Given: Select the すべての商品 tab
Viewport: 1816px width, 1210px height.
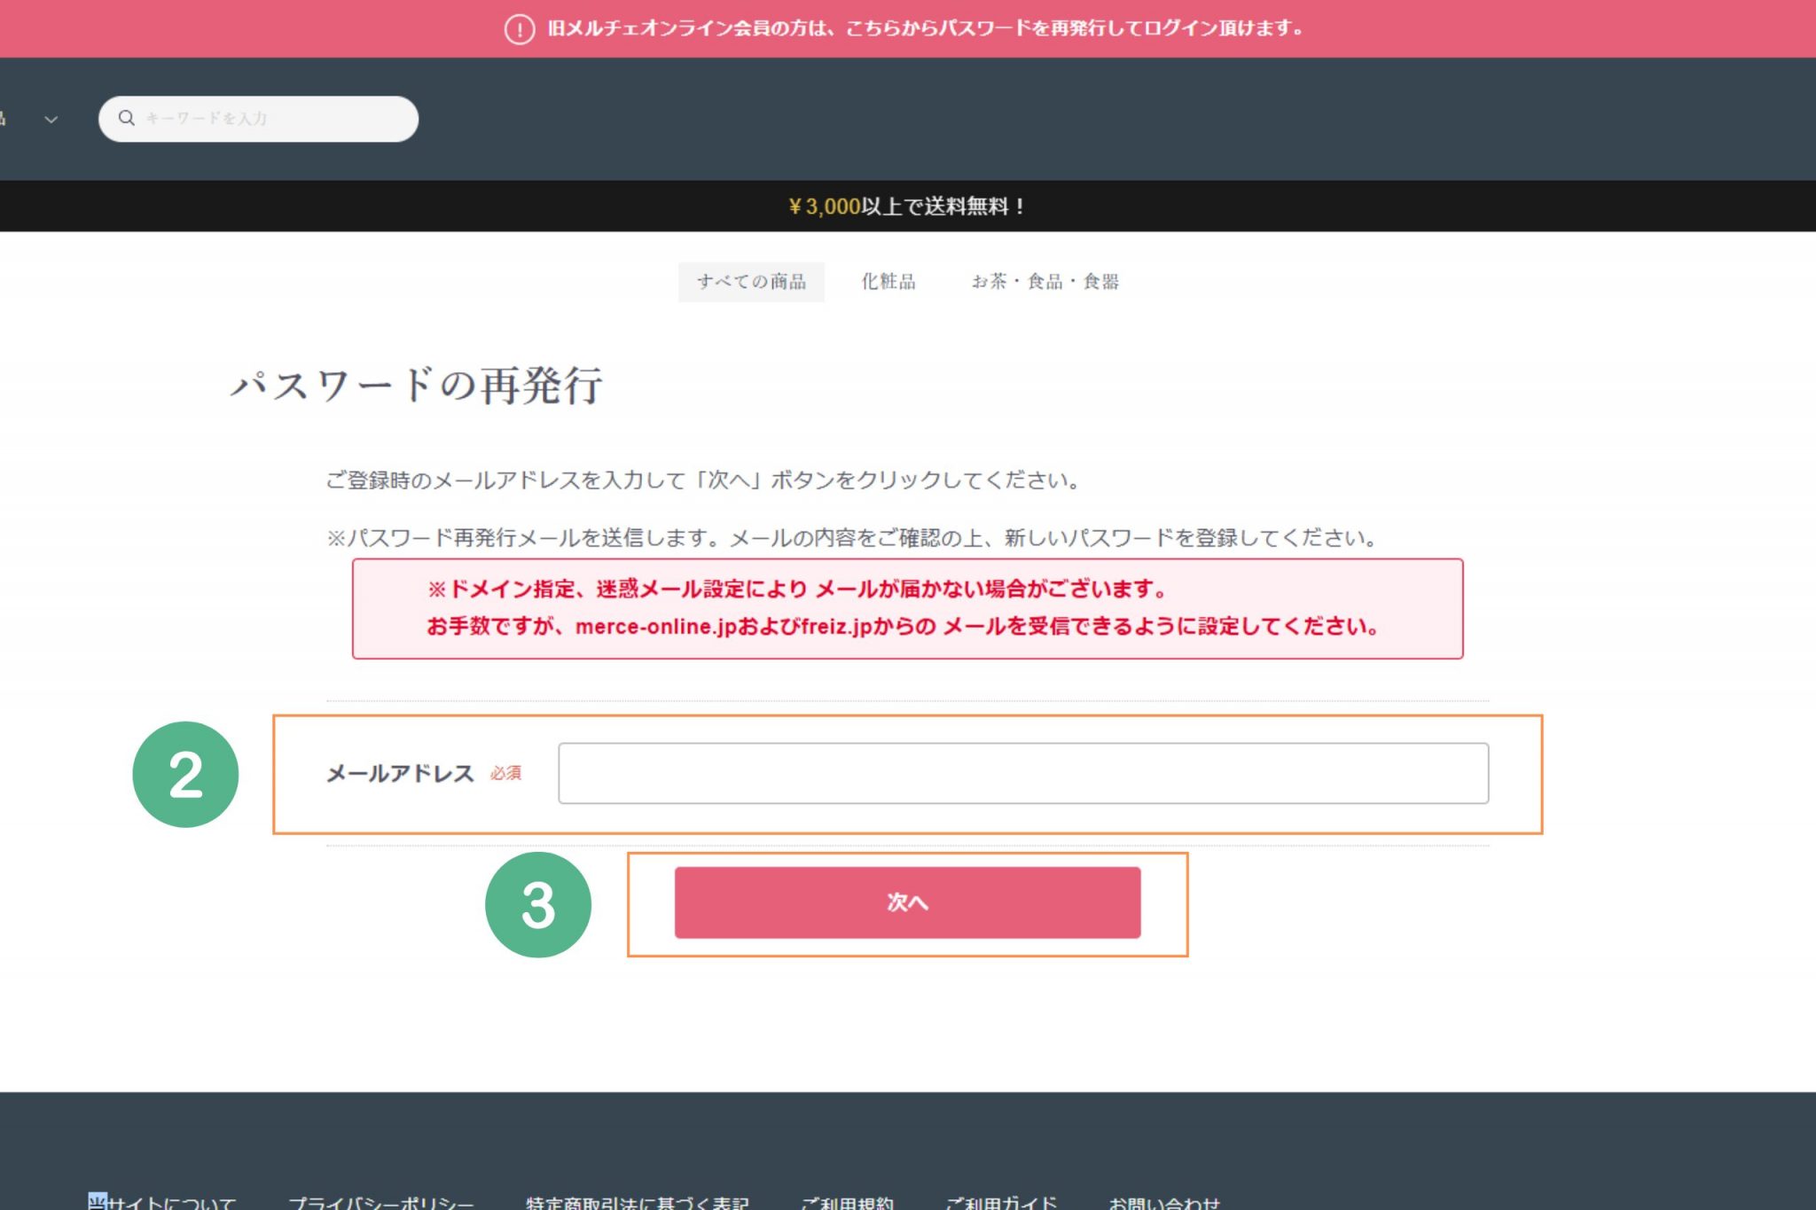Looking at the screenshot, I should pyautogui.click(x=751, y=282).
